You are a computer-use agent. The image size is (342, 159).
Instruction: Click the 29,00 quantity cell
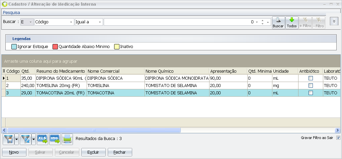(28, 93)
